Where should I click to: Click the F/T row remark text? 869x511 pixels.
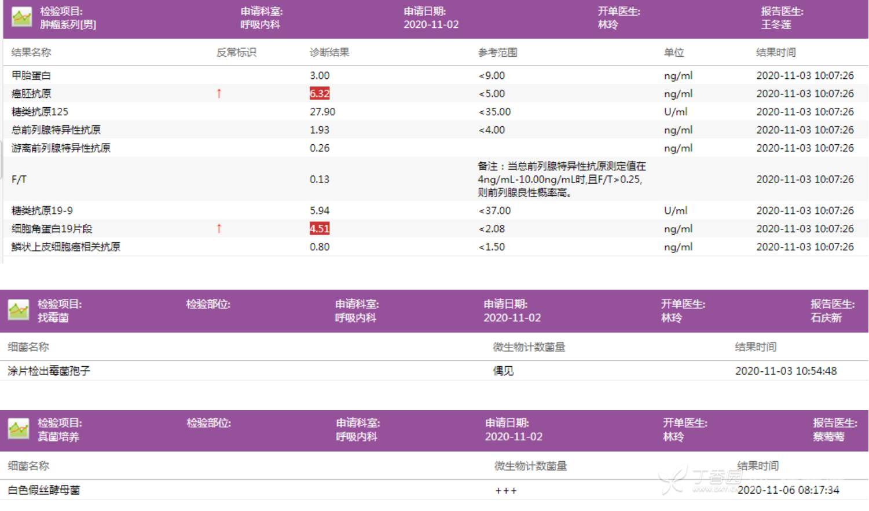pyautogui.click(x=560, y=179)
